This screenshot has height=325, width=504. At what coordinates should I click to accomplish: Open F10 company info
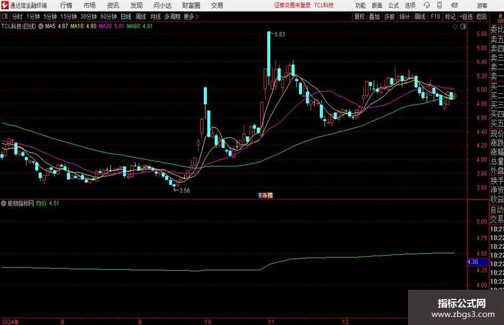click(435, 17)
